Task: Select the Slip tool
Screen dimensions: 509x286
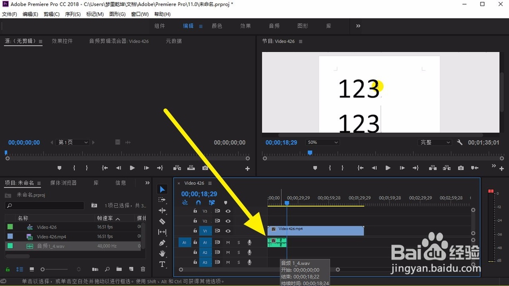Action: (162, 232)
